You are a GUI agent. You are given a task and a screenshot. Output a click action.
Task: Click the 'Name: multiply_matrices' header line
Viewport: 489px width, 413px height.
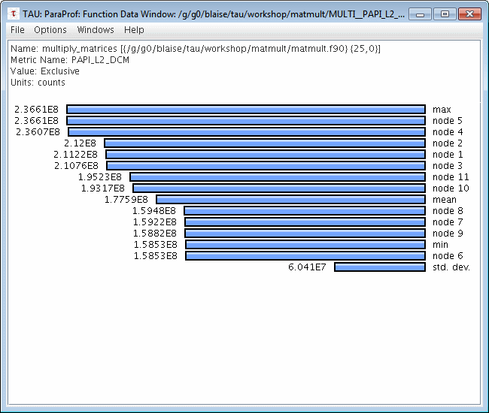click(196, 49)
